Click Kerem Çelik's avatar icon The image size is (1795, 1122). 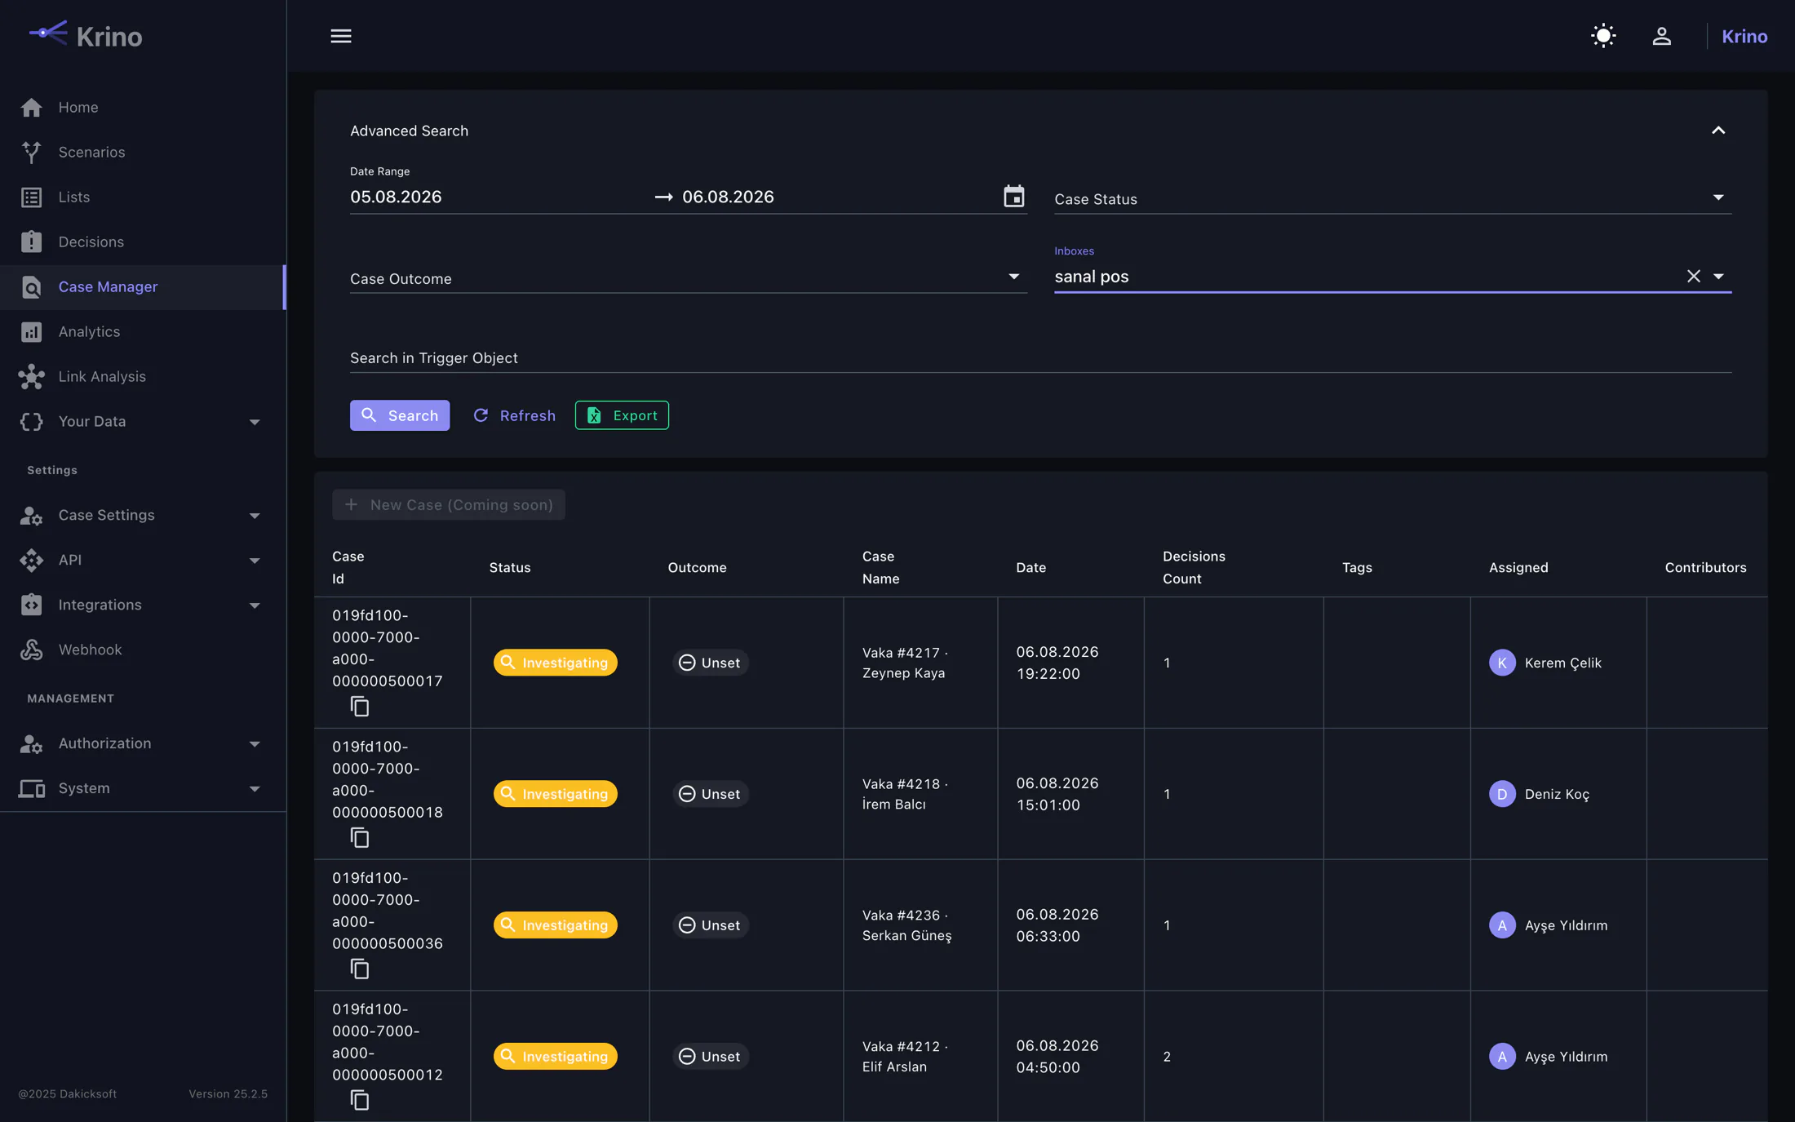pyautogui.click(x=1502, y=663)
